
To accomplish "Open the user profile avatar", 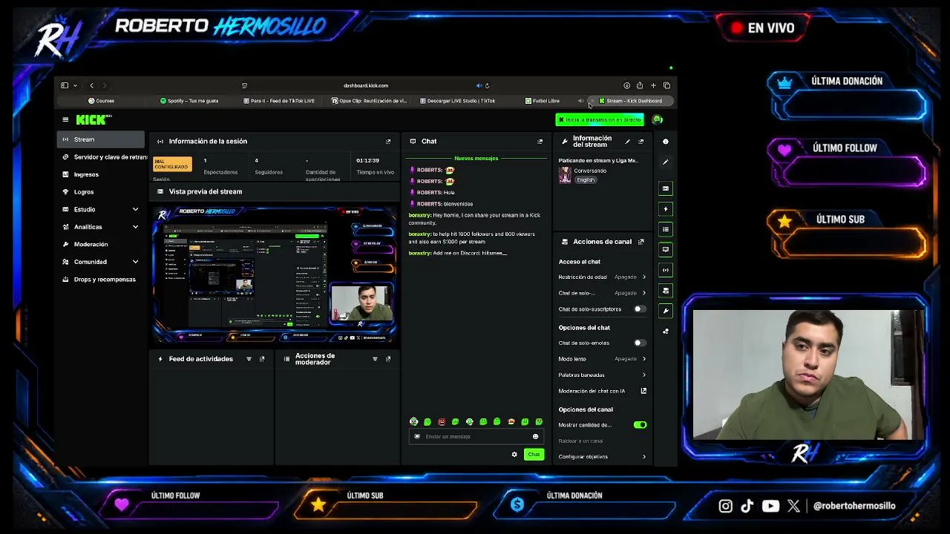I will (657, 119).
